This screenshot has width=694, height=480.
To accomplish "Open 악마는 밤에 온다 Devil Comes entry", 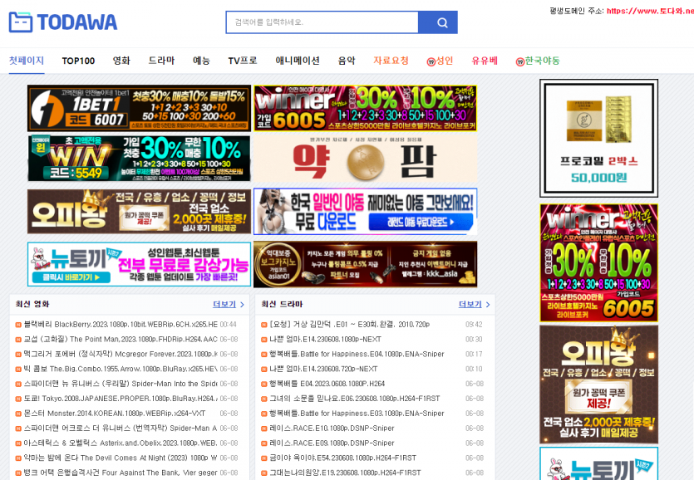I will coord(121,458).
